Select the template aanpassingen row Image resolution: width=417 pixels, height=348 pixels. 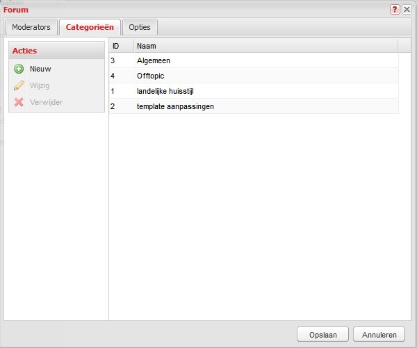tap(254, 106)
